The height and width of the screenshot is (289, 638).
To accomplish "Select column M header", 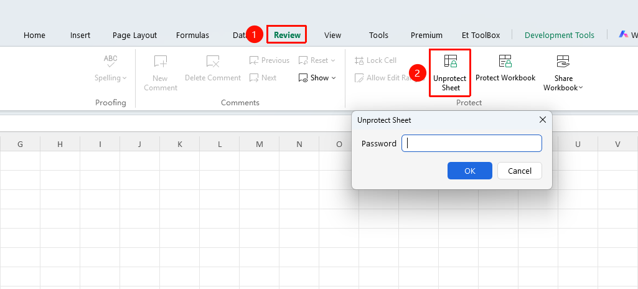I will coord(259,144).
